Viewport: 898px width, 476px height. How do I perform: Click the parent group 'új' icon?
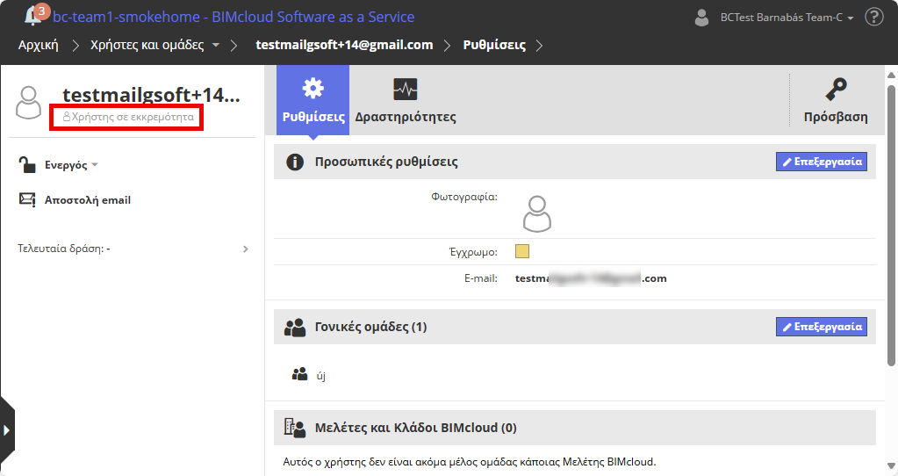coord(299,375)
